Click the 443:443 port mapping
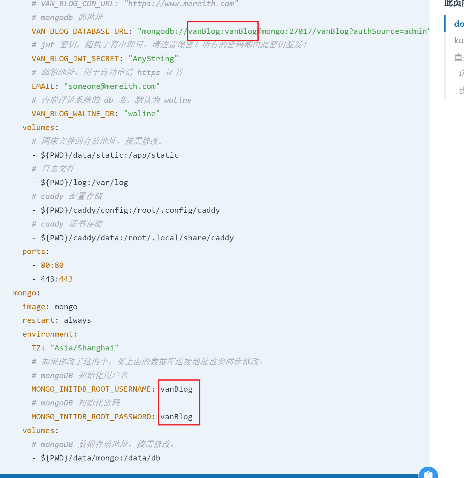 click(x=57, y=279)
